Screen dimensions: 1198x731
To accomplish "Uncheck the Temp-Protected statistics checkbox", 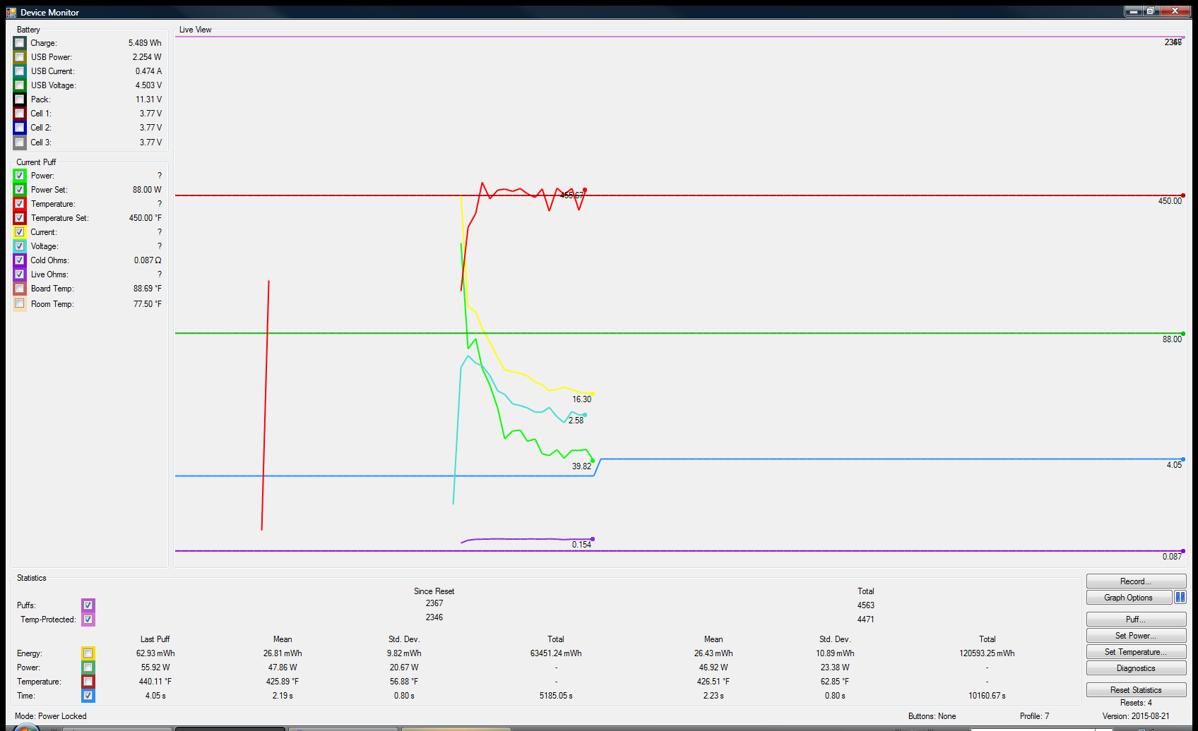I will 88,620.
